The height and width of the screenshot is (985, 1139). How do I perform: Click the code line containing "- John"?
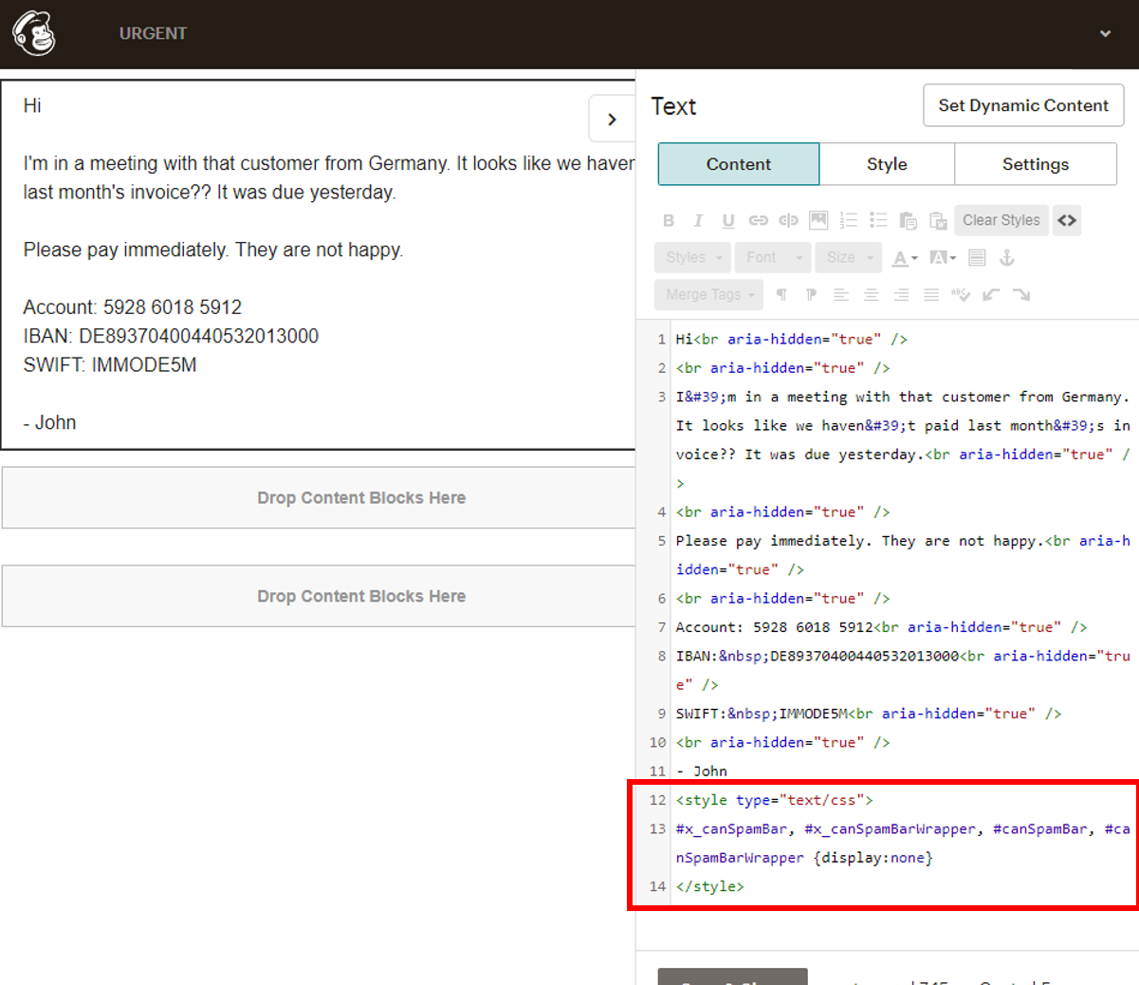pyautogui.click(x=701, y=771)
